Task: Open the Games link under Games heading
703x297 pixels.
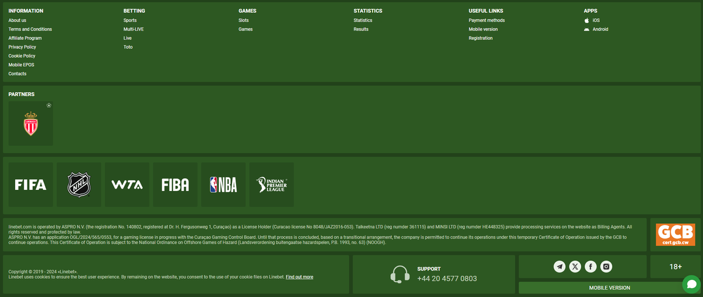Action: (x=245, y=29)
